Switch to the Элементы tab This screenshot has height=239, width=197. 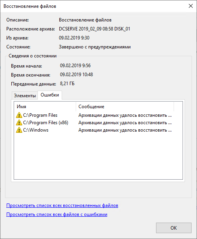pos(25,96)
